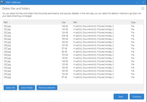Screen dimensions: 147x102
Task: Sort list by Type column header
Action: pos(133,22)
